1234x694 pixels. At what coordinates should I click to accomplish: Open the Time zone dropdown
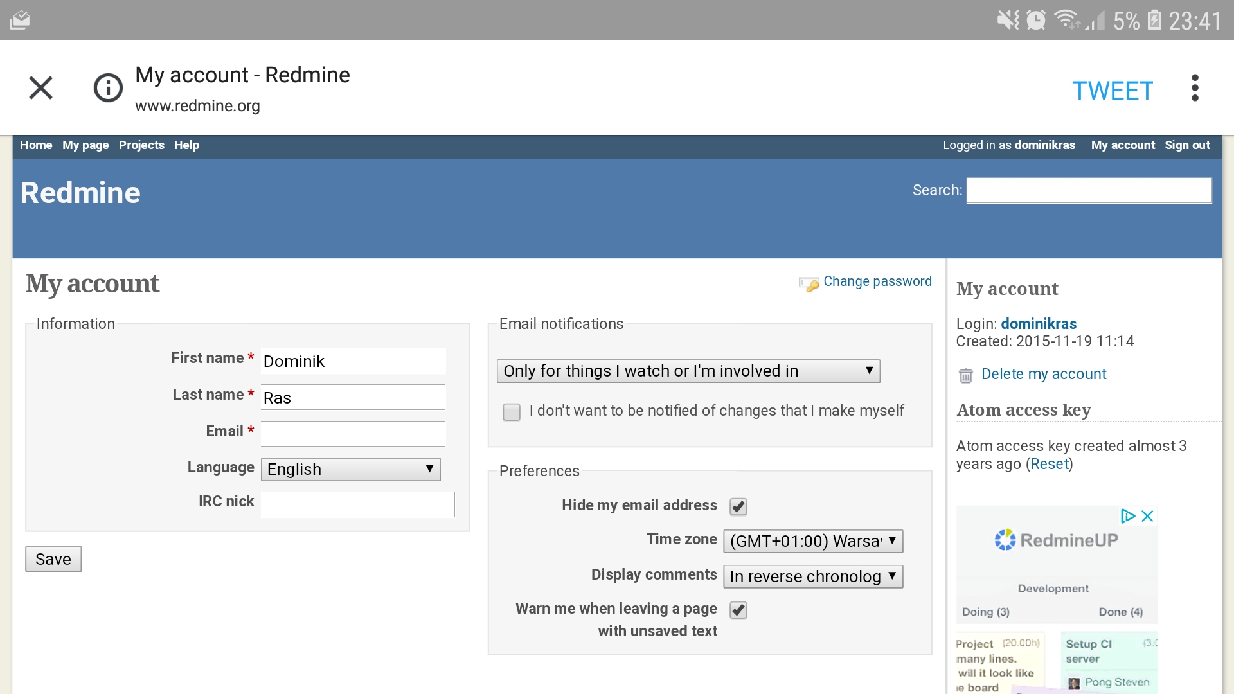tap(813, 541)
